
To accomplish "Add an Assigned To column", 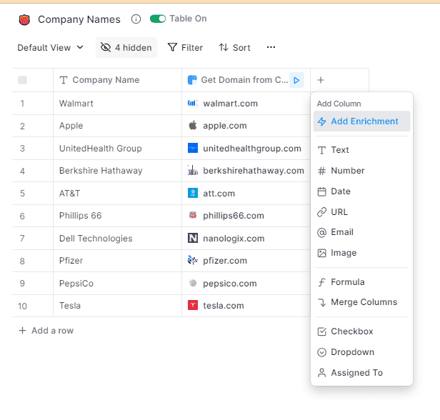I will (361, 373).
